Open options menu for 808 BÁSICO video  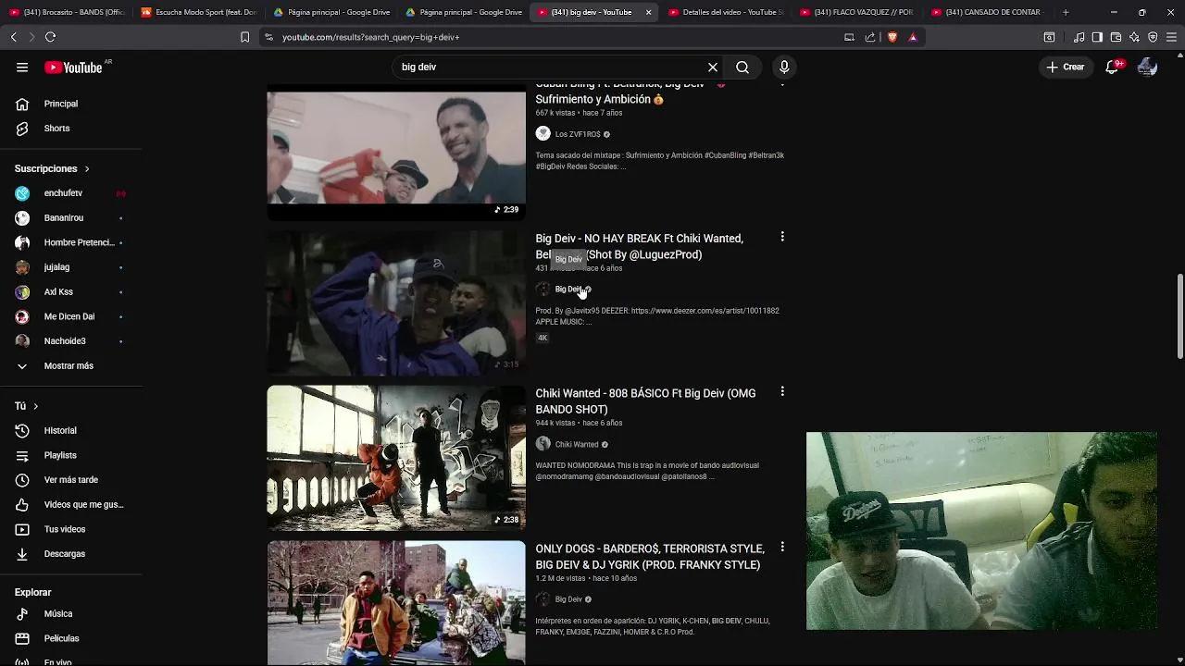pyautogui.click(x=782, y=392)
